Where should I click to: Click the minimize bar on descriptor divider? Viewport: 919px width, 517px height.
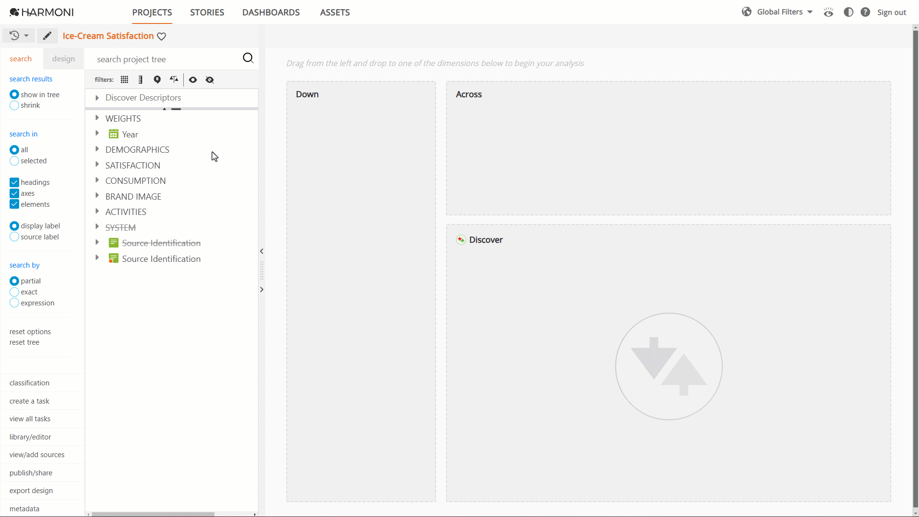(176, 109)
